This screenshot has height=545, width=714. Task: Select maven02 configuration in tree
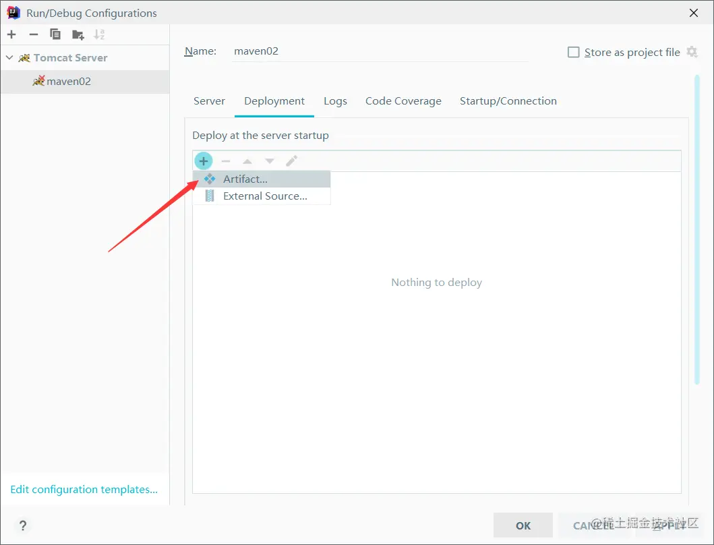click(x=85, y=82)
